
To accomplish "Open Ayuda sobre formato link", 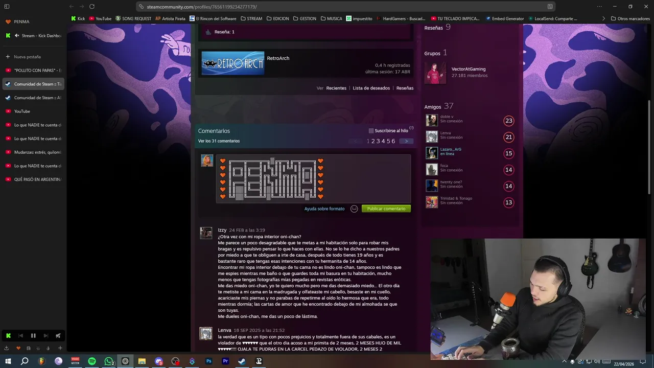I will click(x=324, y=209).
